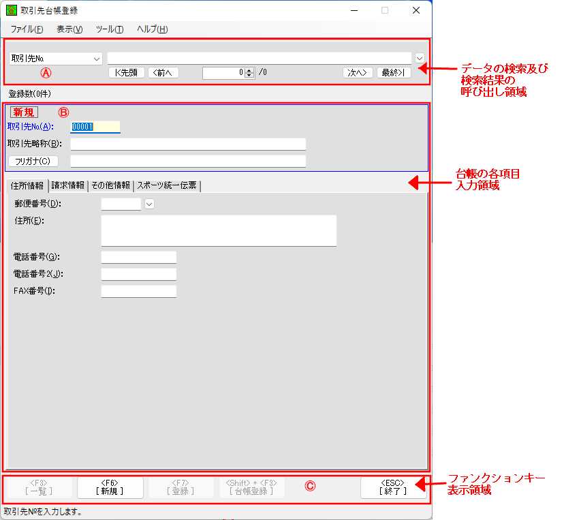
Task: Click the 電話番号(G) input field
Action: 139,258
